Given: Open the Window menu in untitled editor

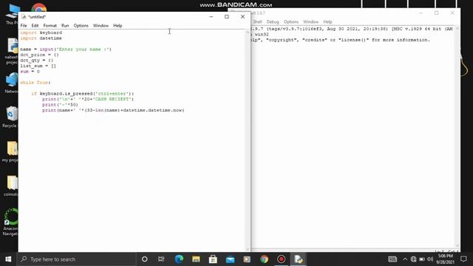Looking at the screenshot, I should (x=101, y=26).
